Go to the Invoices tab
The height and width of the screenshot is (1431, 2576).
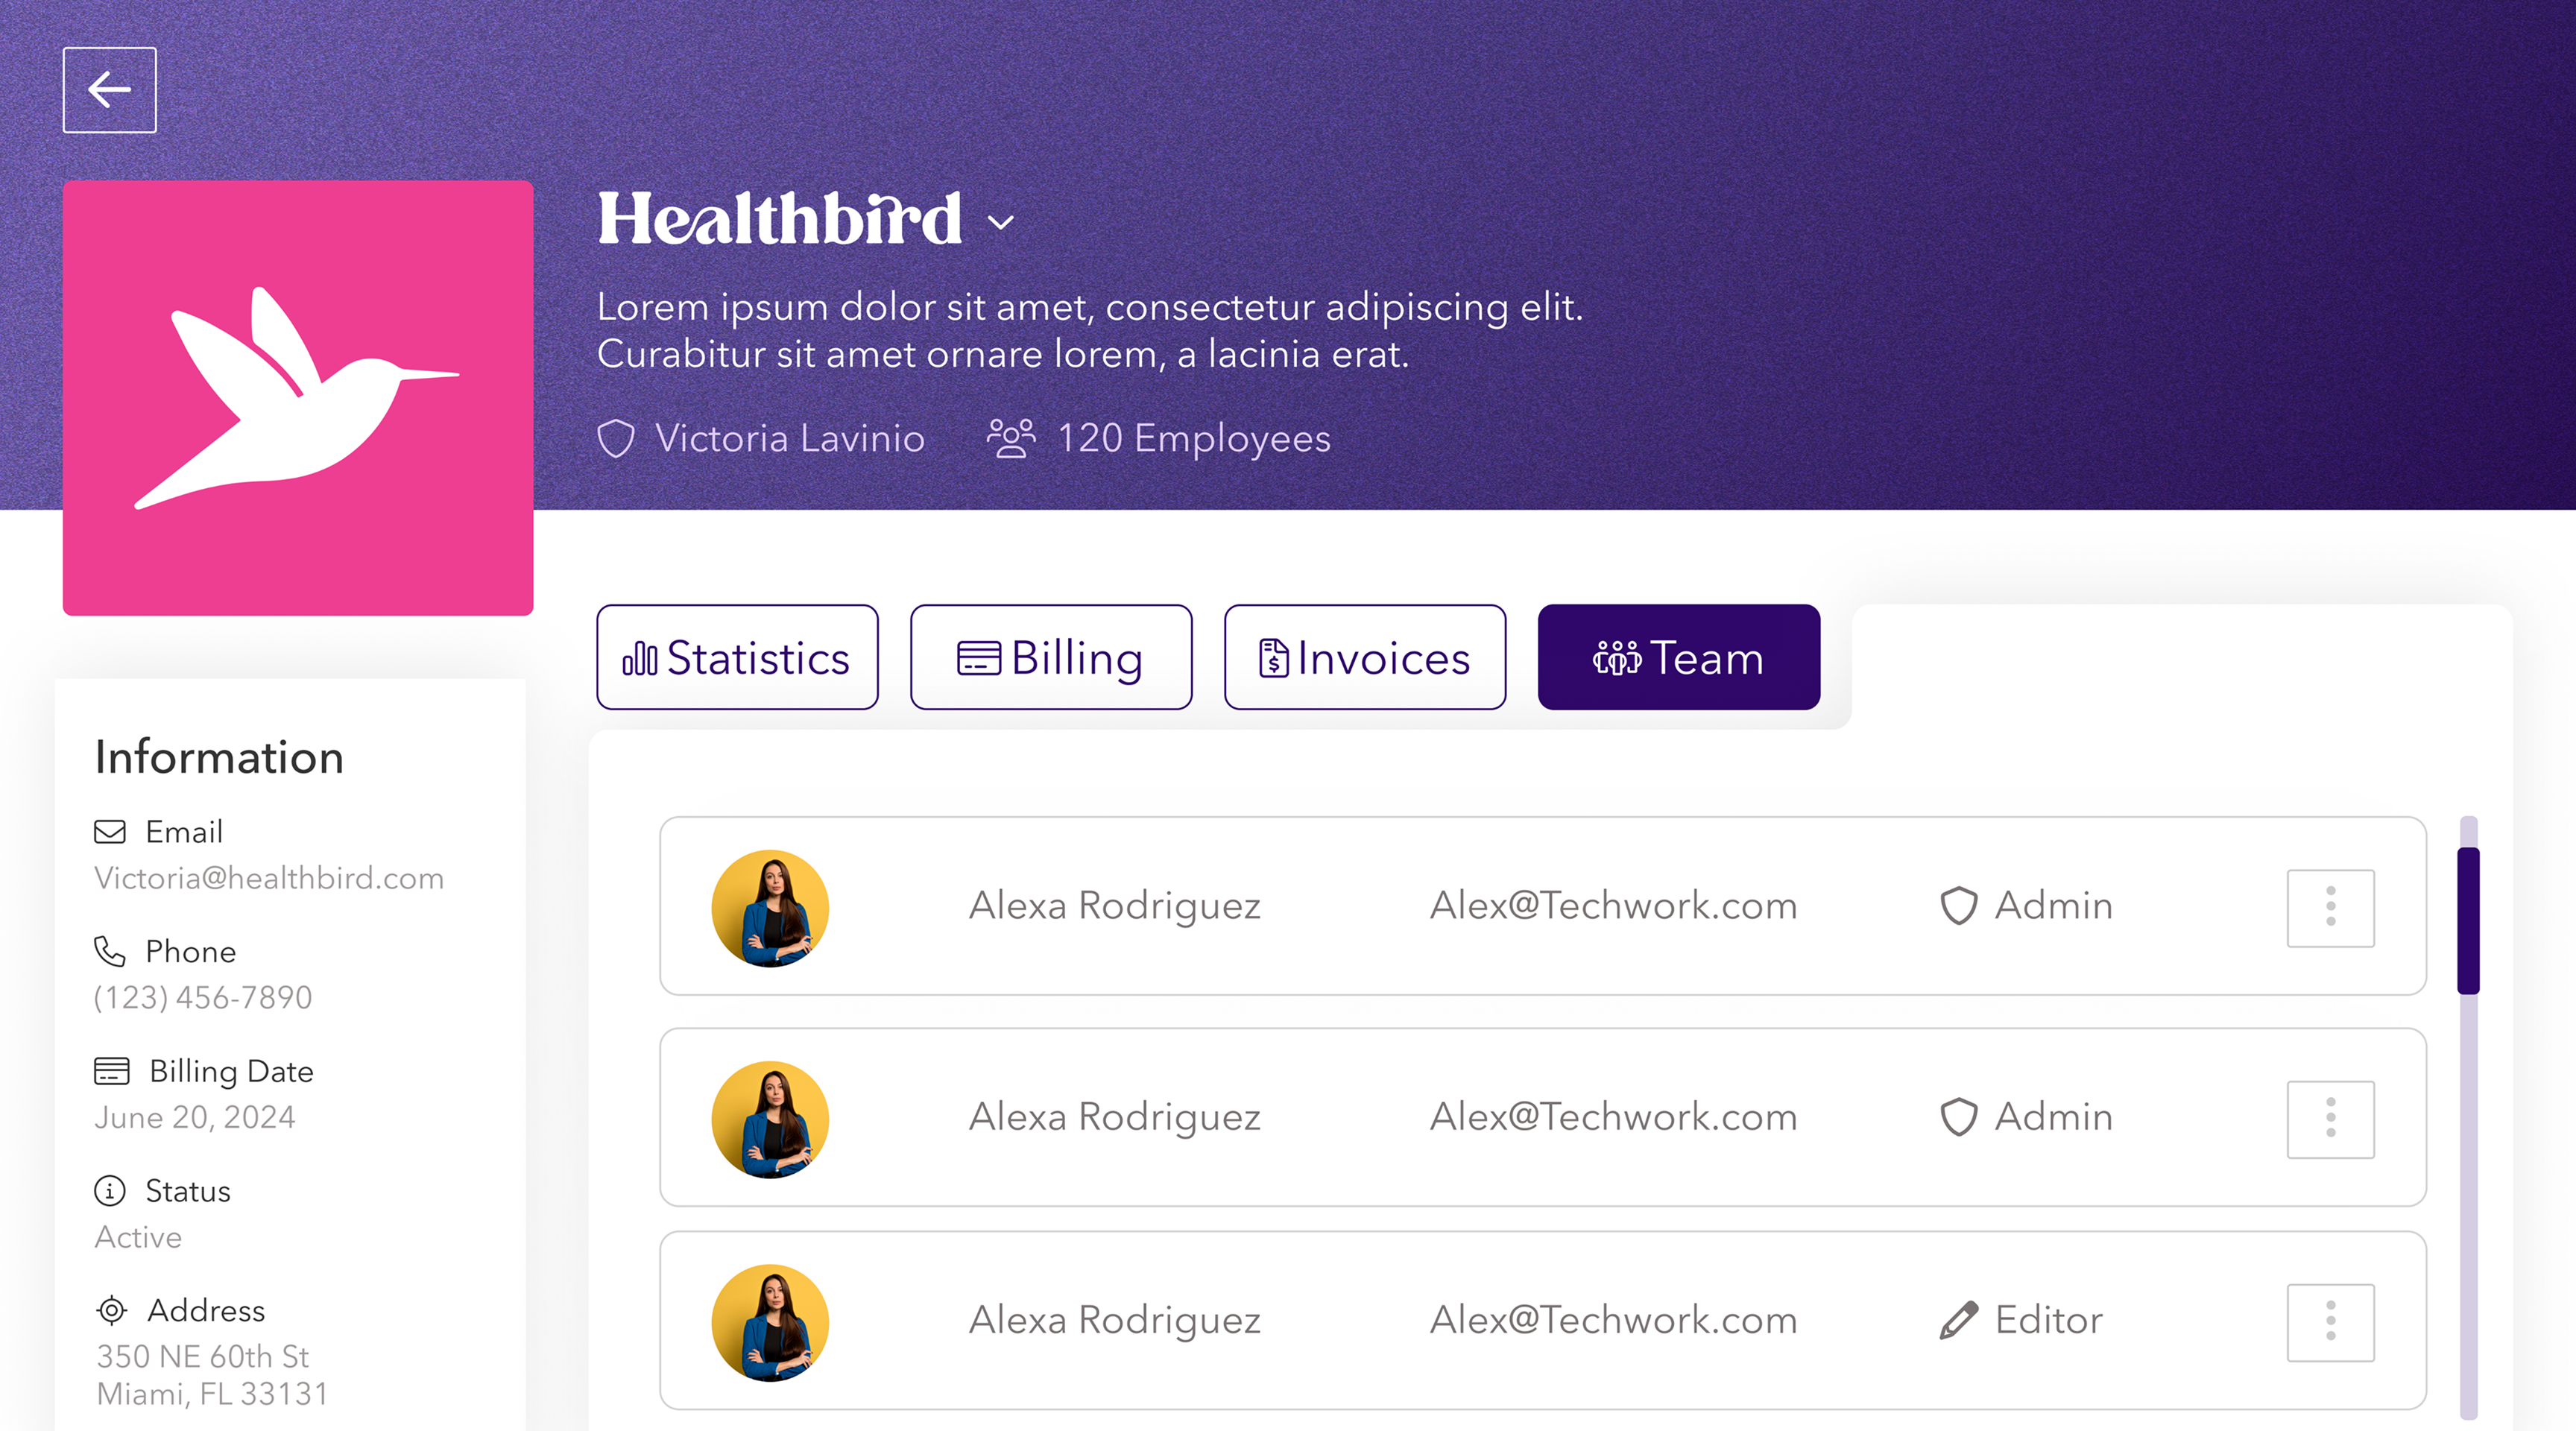(x=1365, y=657)
